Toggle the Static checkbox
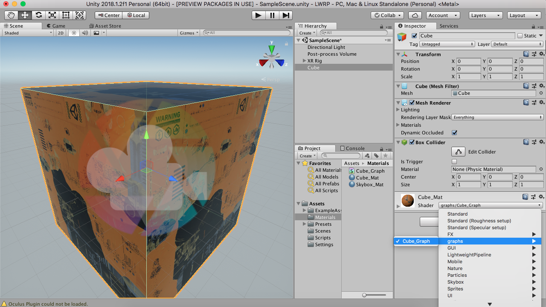 pos(520,36)
